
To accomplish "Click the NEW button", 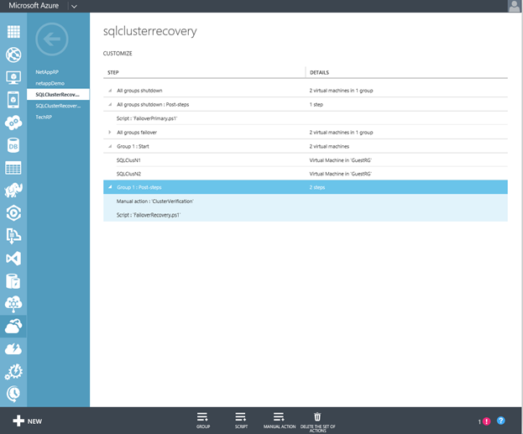I will [28, 421].
